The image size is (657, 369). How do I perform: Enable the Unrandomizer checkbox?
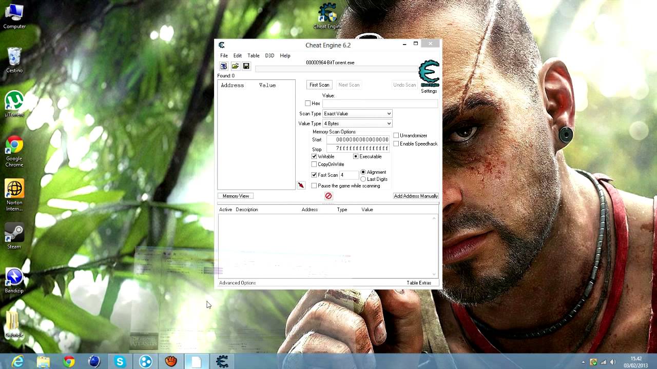pyautogui.click(x=396, y=135)
